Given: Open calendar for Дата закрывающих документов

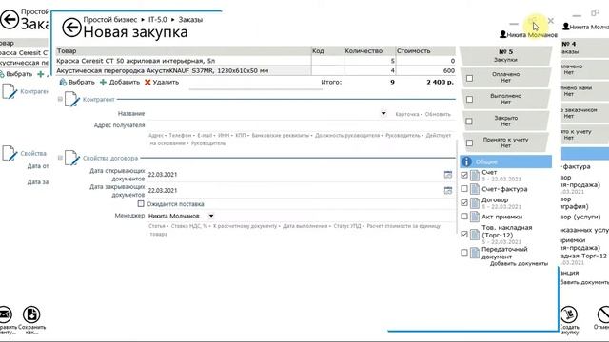Looking at the screenshot, I should 448,190.
